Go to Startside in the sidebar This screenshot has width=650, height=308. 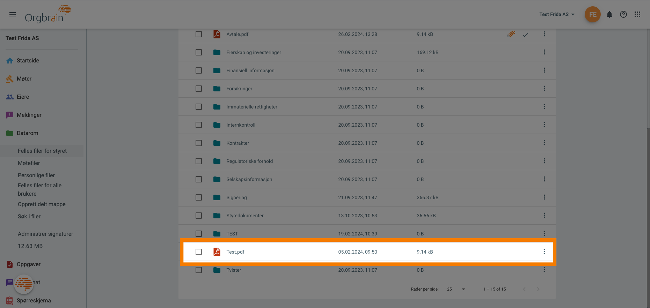[28, 60]
